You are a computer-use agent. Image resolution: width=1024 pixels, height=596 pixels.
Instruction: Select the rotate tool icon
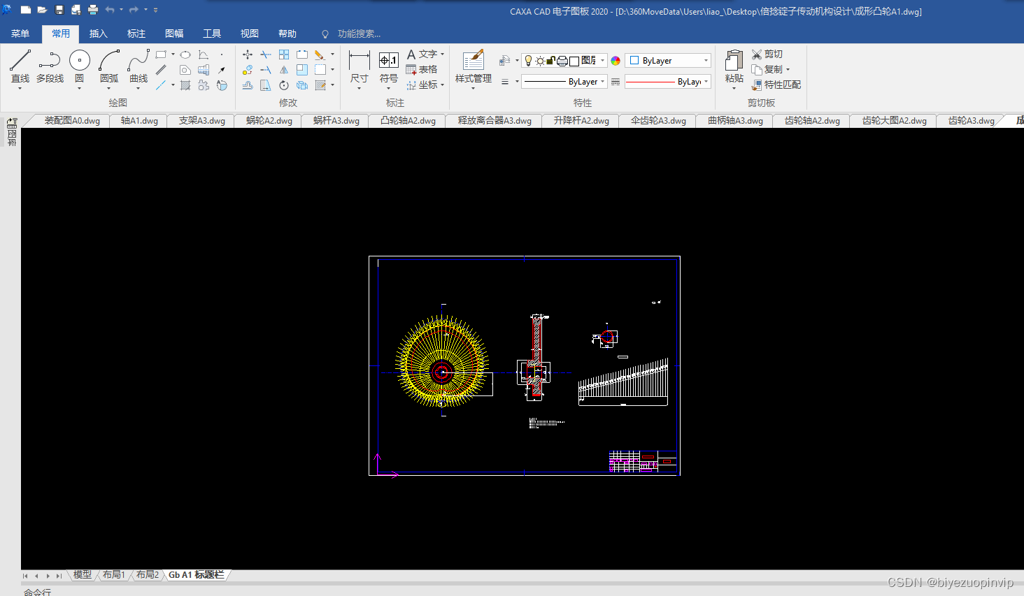point(284,85)
